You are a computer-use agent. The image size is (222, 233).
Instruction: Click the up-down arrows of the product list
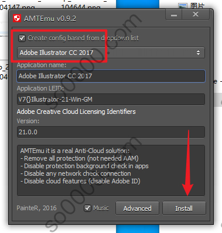click(198, 53)
